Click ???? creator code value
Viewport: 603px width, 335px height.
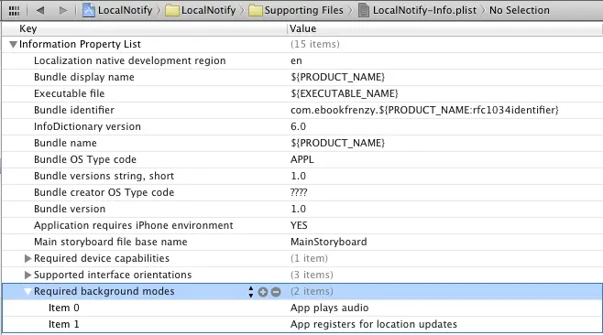pos(299,192)
